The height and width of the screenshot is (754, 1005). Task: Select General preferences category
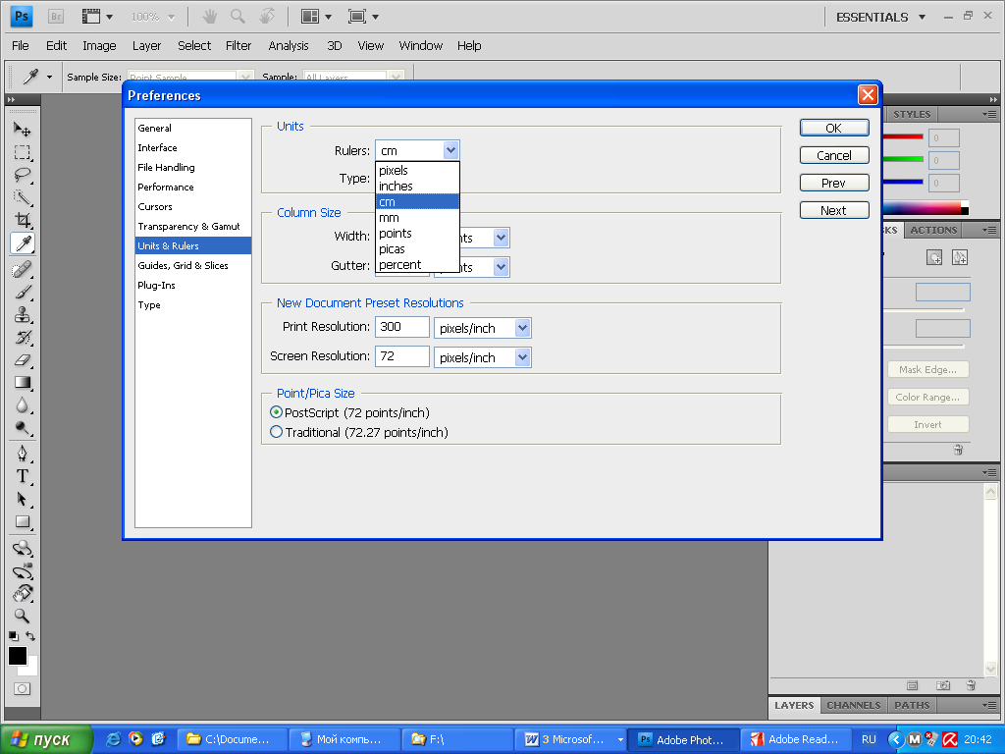[193, 129]
